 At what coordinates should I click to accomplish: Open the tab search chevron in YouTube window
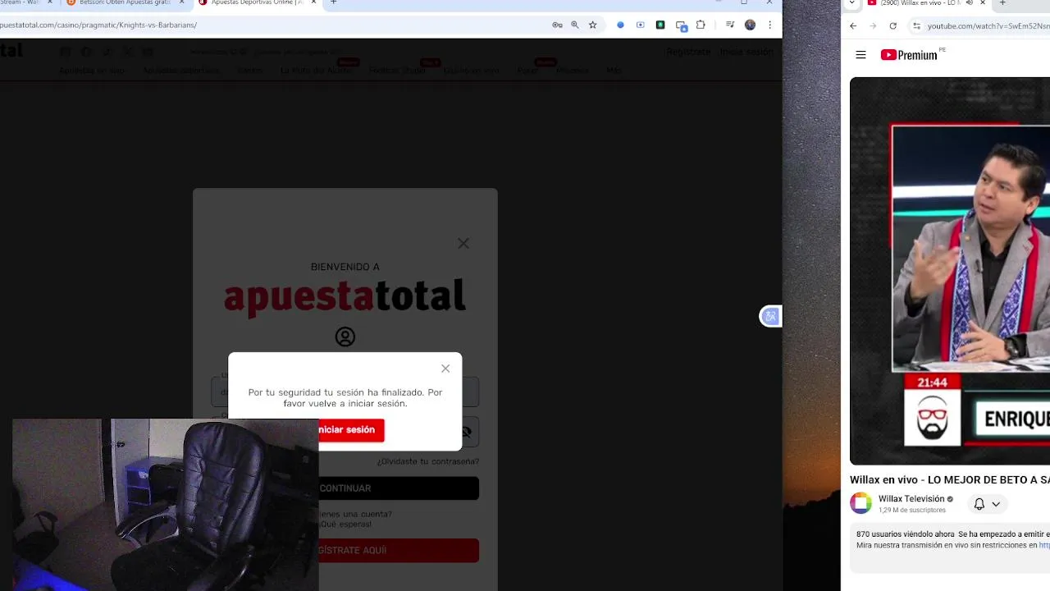coord(851,3)
